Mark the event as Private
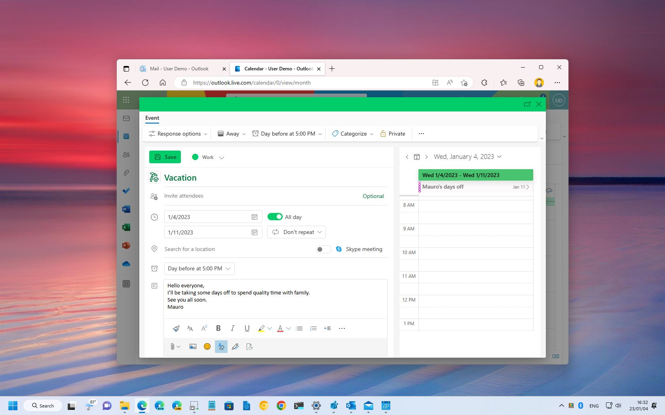665x415 pixels. 393,134
